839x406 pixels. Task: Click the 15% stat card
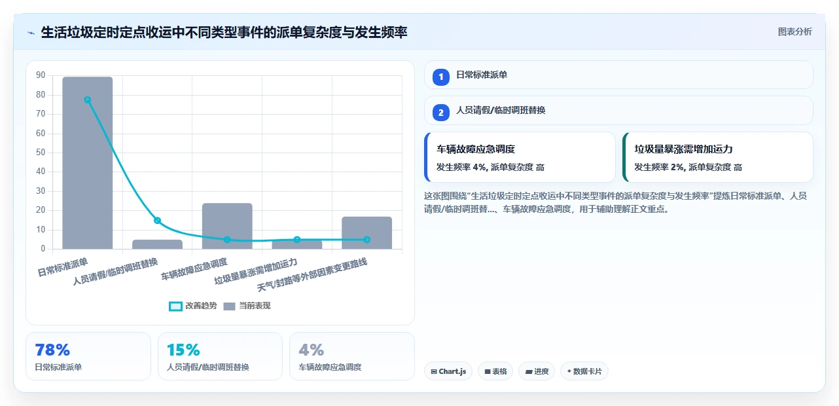click(220, 356)
